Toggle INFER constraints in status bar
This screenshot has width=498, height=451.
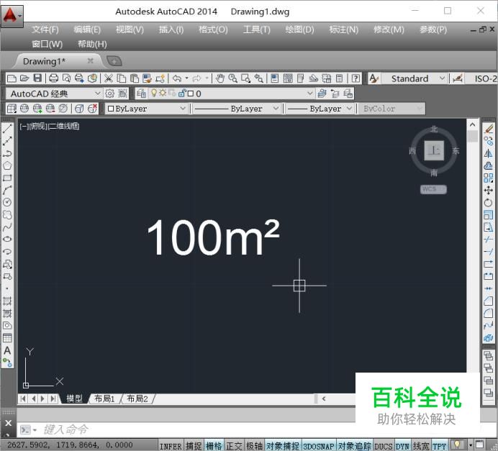tap(171, 446)
